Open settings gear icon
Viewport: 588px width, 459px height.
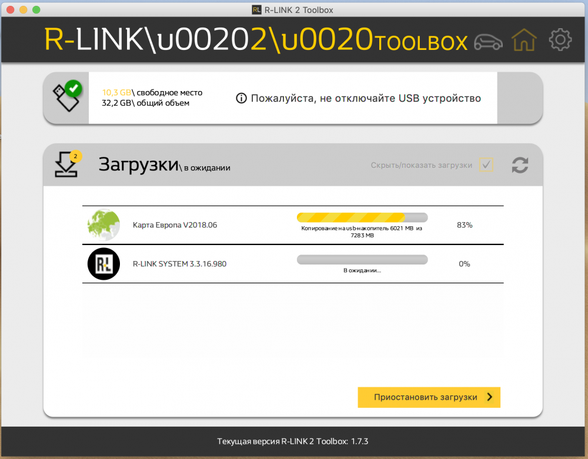pos(560,40)
